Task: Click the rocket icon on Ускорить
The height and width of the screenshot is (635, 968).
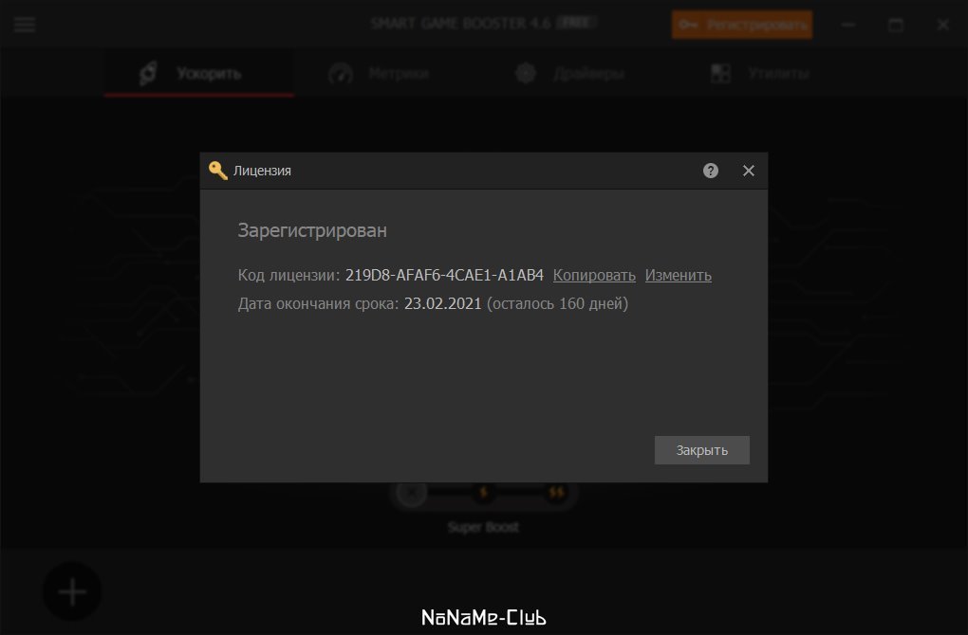Action: coord(148,73)
